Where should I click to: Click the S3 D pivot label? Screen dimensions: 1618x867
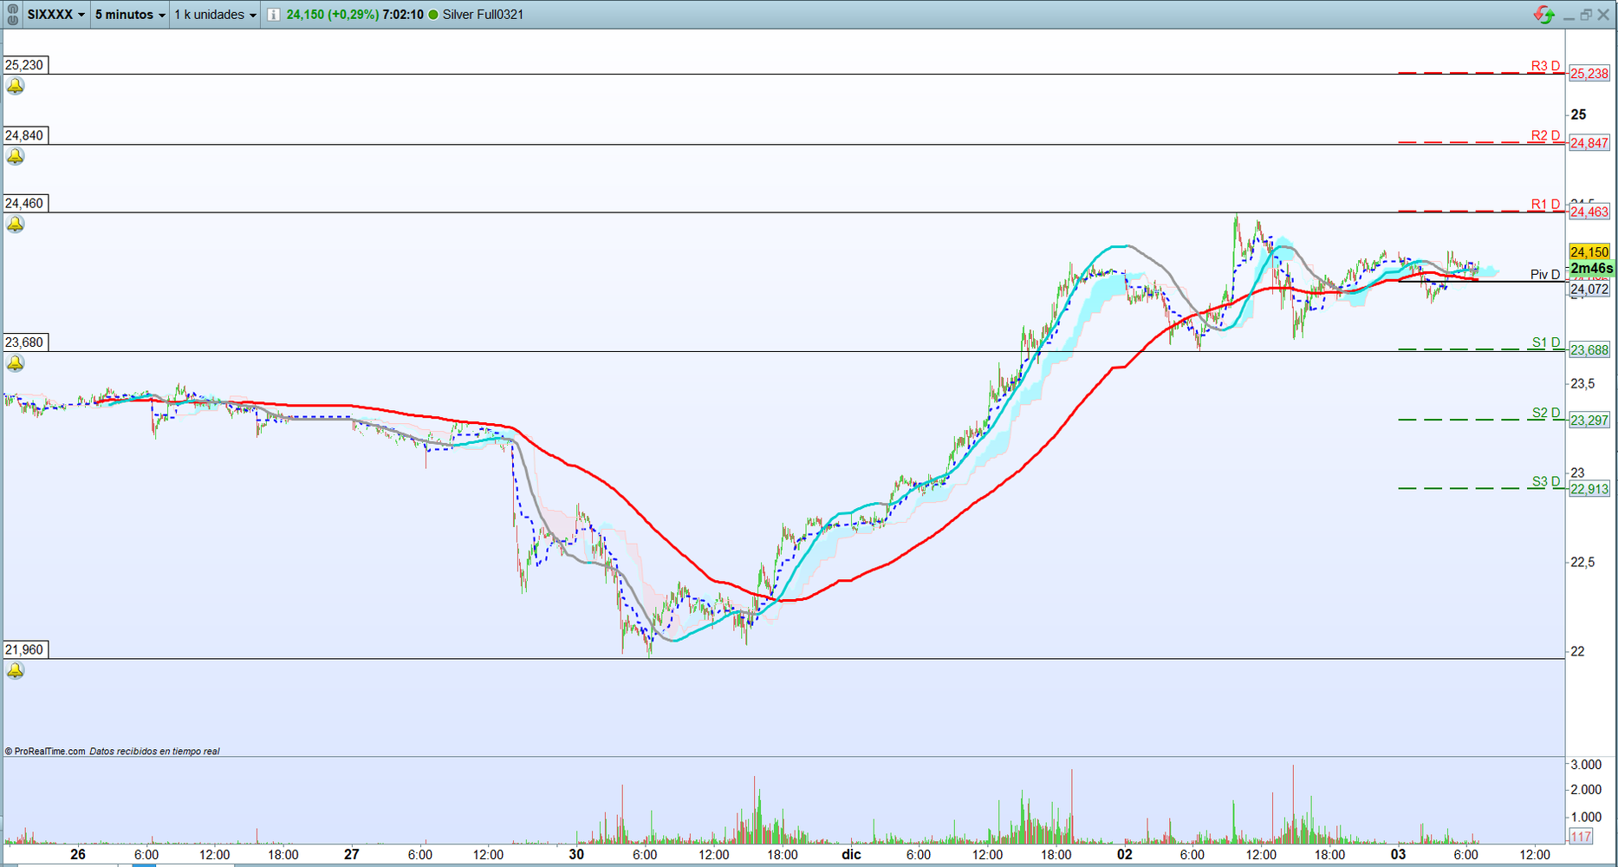[1546, 482]
